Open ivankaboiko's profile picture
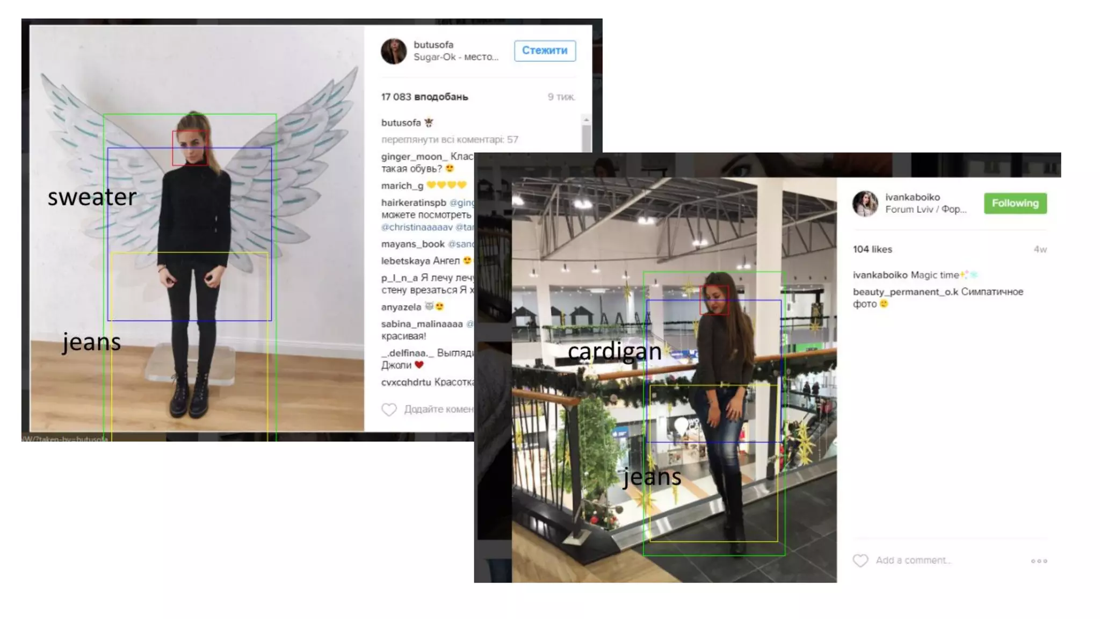The width and height of the screenshot is (1100, 619). click(865, 204)
